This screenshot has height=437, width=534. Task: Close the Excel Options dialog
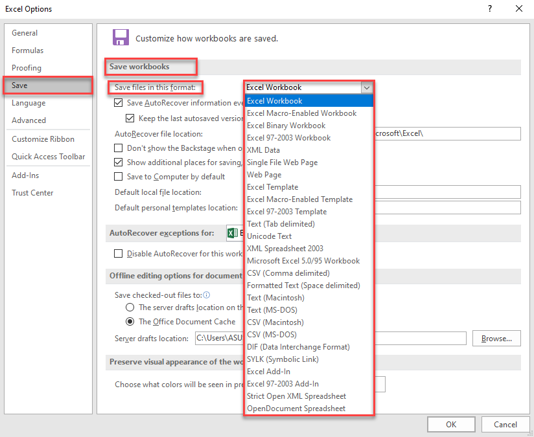pyautogui.click(x=519, y=8)
